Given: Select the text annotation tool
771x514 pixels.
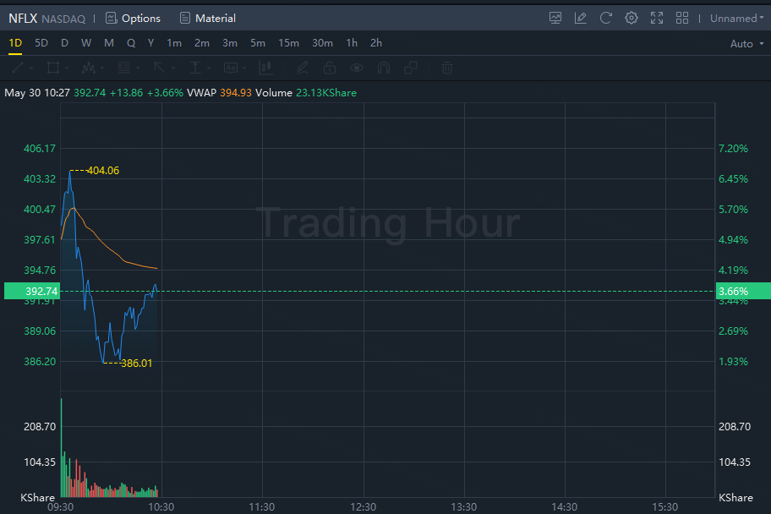Looking at the screenshot, I should point(231,68).
